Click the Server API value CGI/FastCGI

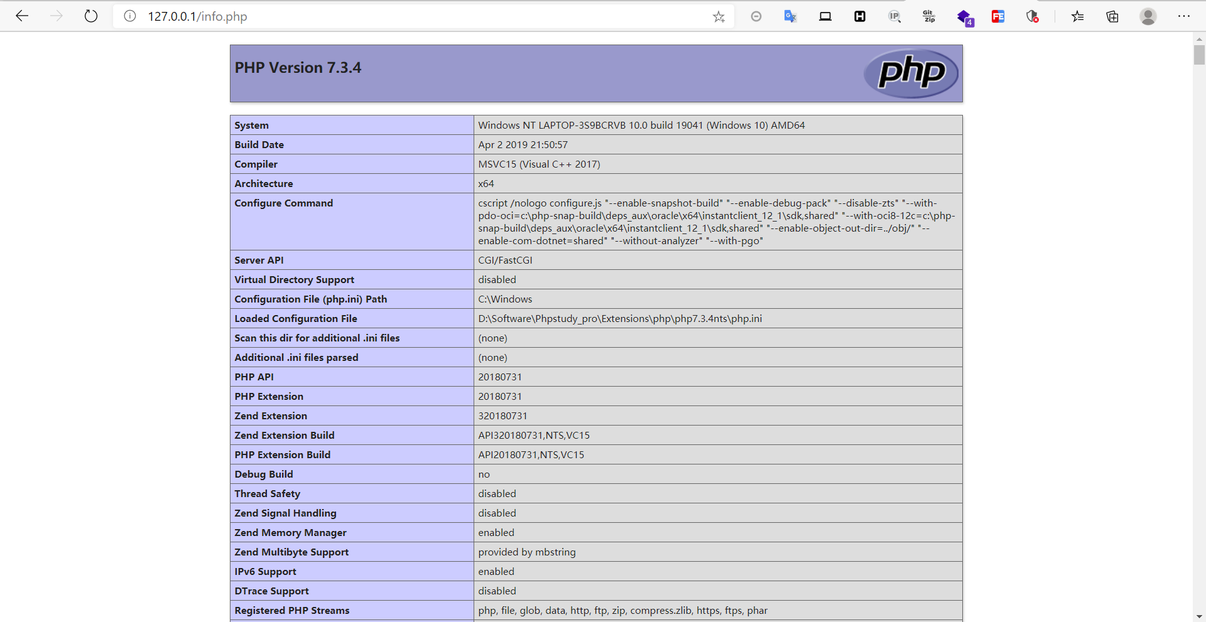[505, 260]
